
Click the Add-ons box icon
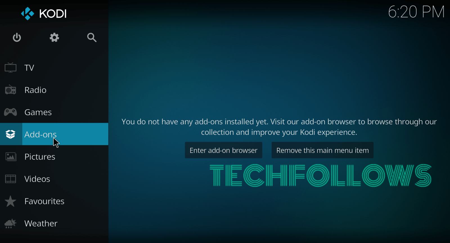[10, 134]
